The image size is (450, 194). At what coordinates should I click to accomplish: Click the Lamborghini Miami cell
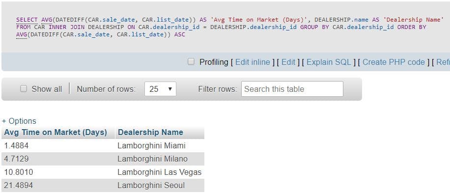pos(160,146)
